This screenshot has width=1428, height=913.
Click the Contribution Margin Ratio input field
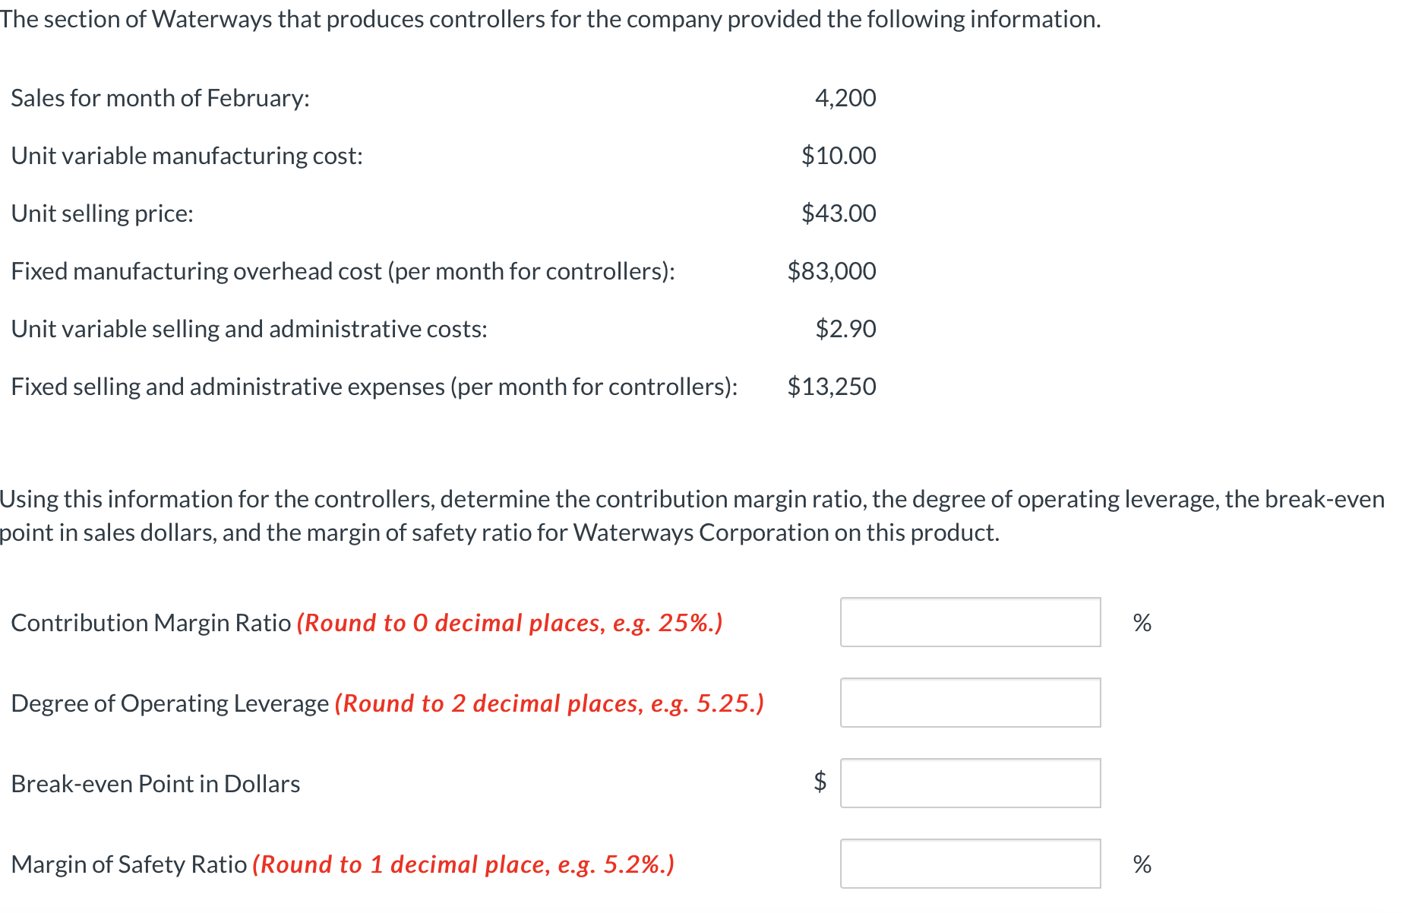[x=969, y=622]
